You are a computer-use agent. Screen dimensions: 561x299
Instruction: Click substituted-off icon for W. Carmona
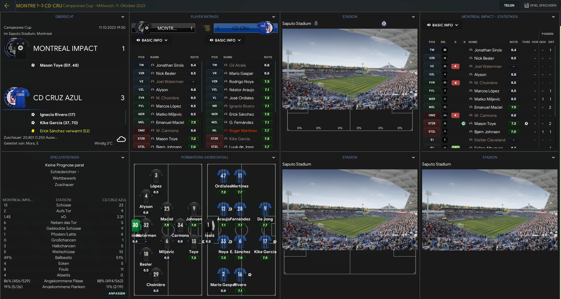[456, 115]
